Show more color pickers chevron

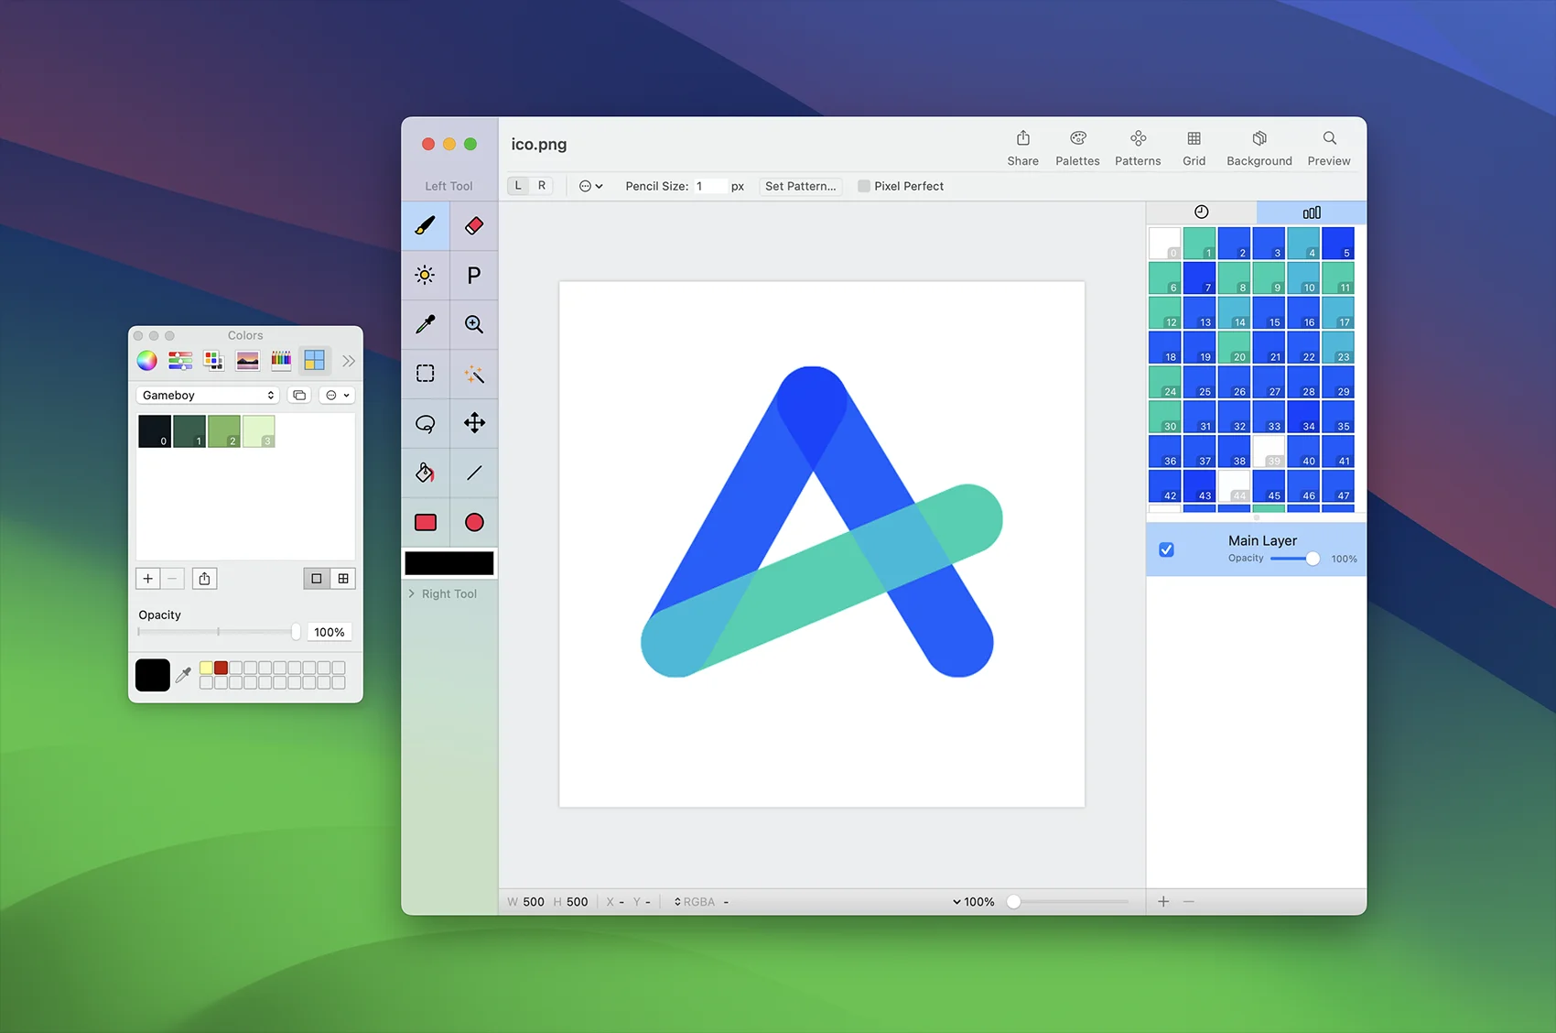(x=348, y=361)
